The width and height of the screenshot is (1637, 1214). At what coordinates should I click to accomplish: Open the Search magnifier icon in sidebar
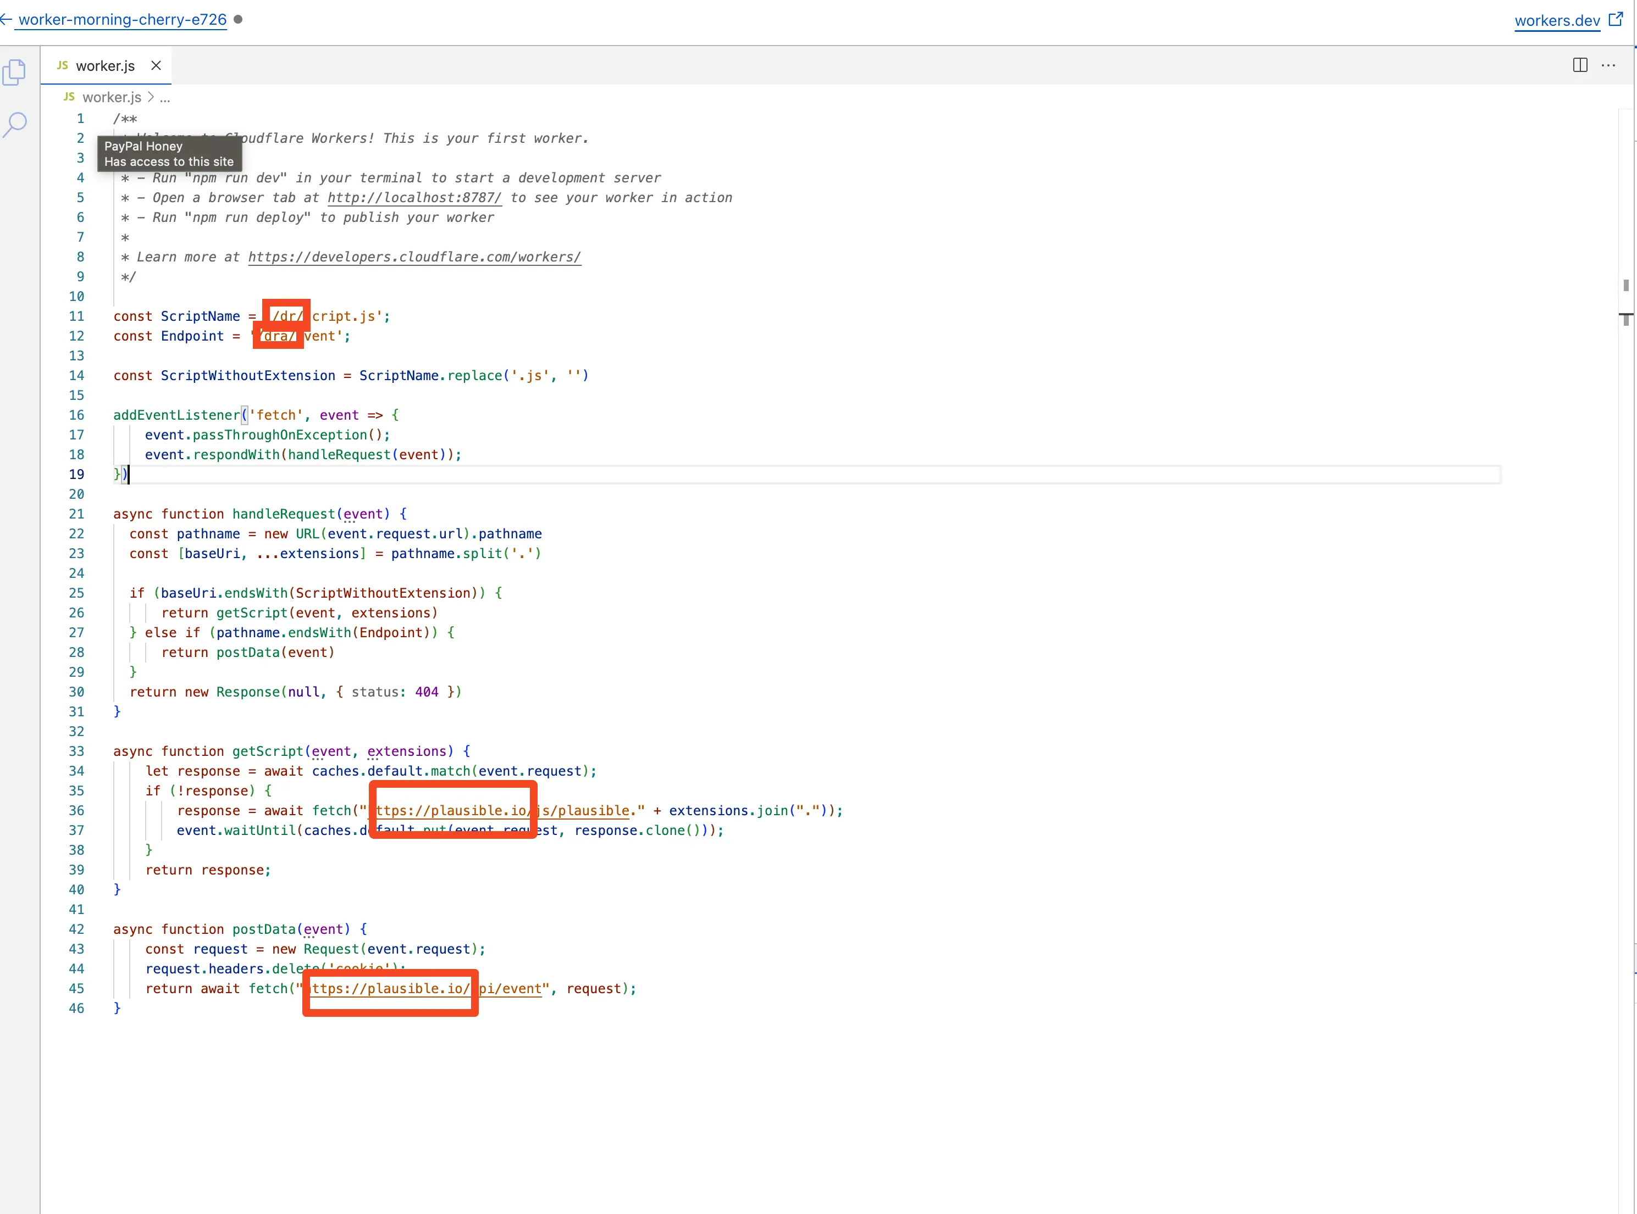coord(15,124)
